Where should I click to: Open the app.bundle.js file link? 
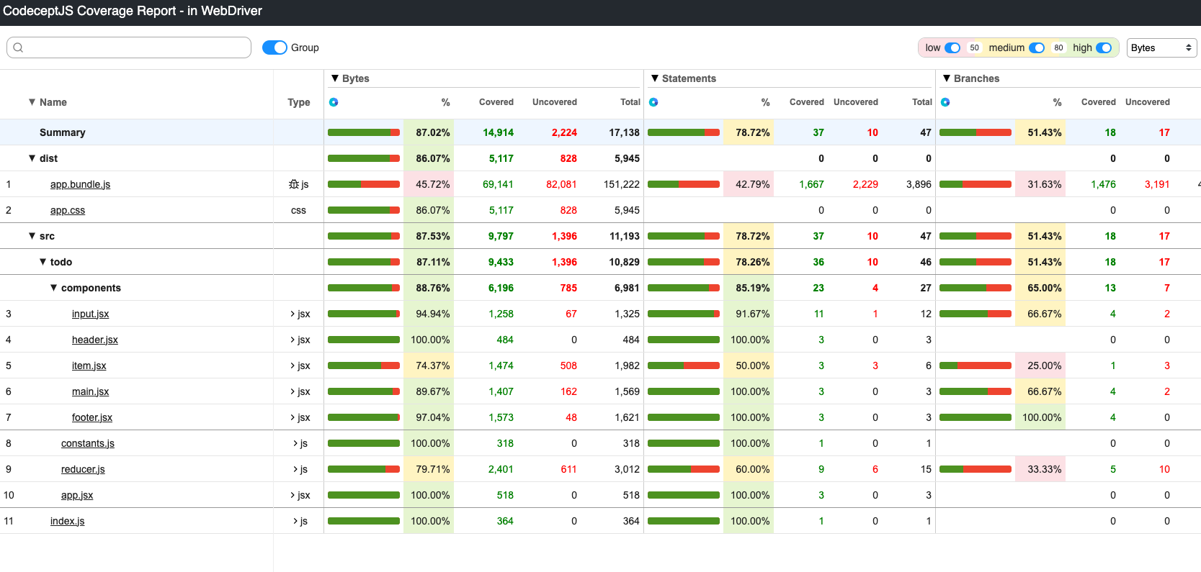(x=80, y=184)
